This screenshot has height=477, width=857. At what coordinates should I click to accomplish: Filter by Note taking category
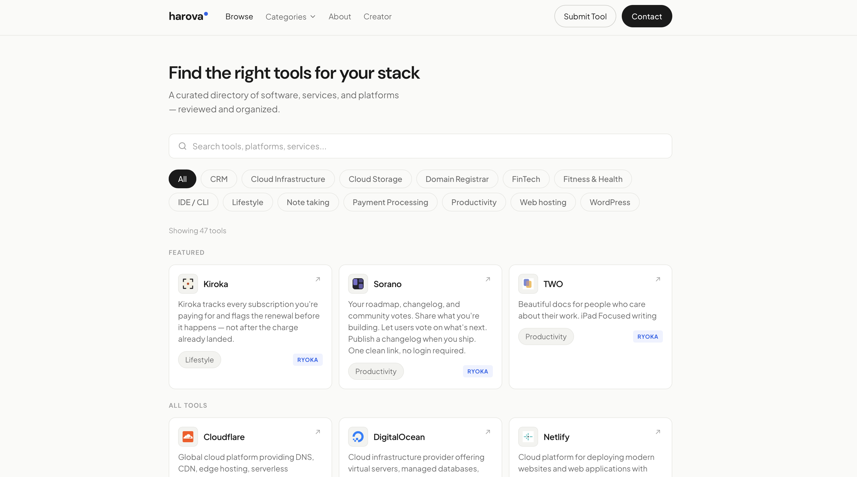click(x=308, y=202)
